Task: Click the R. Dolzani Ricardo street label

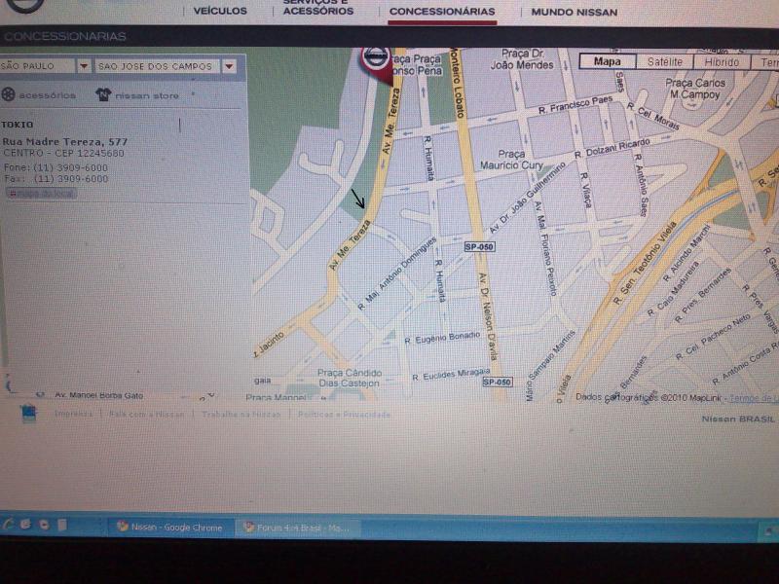Action: [612, 149]
